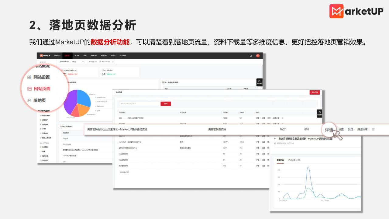The image size is (389, 219).
Task: Open 详情 link in the highlighted row
Action: click(x=329, y=130)
